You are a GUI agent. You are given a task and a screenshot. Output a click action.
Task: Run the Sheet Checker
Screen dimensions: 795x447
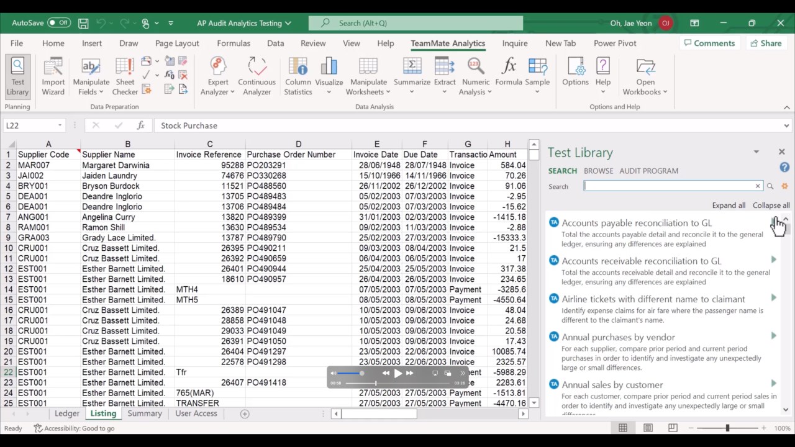click(125, 76)
